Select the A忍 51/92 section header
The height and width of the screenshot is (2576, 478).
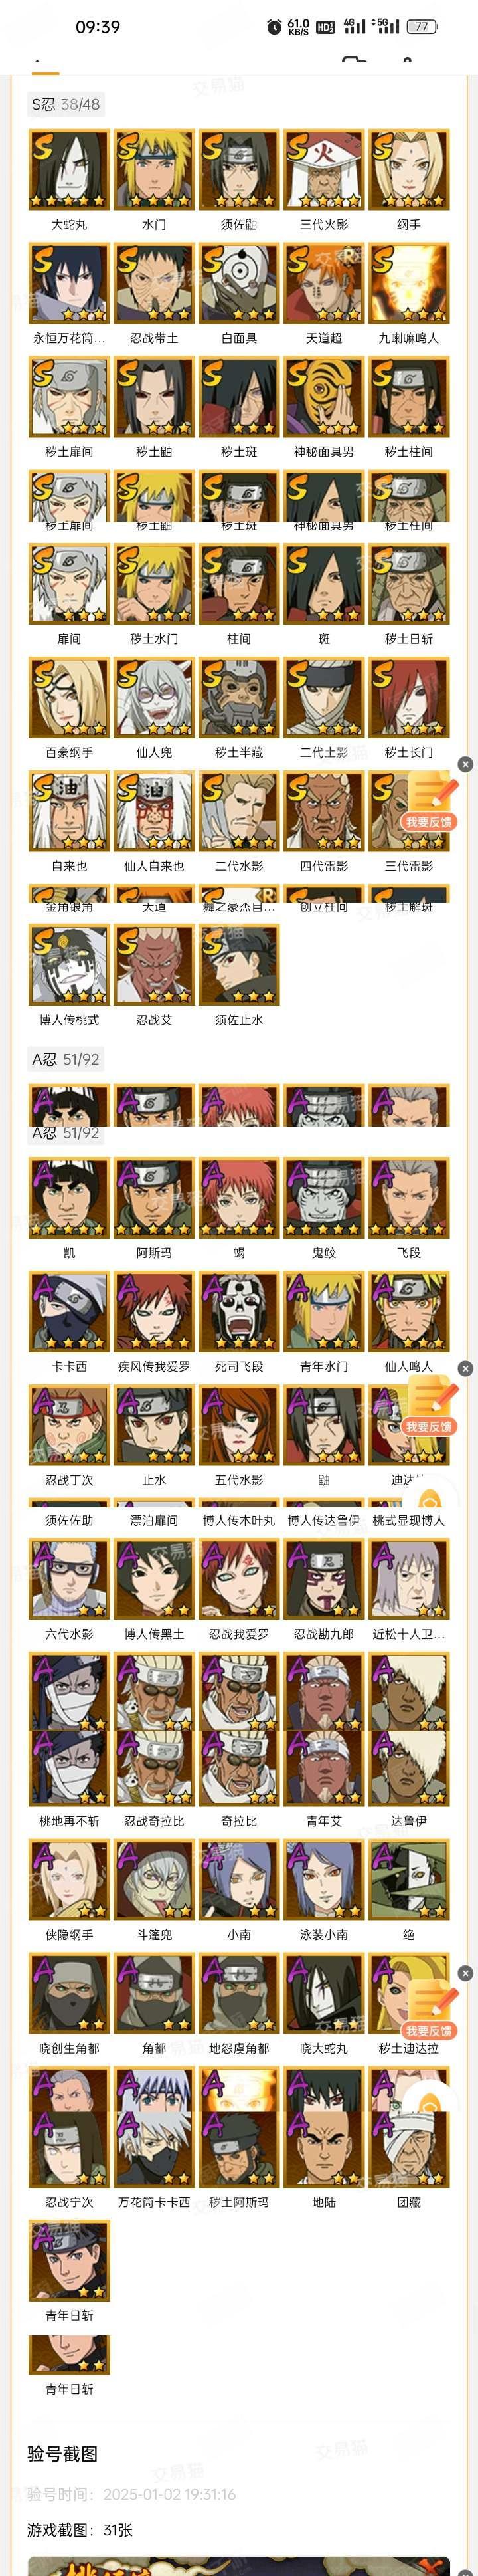pos(65,1059)
